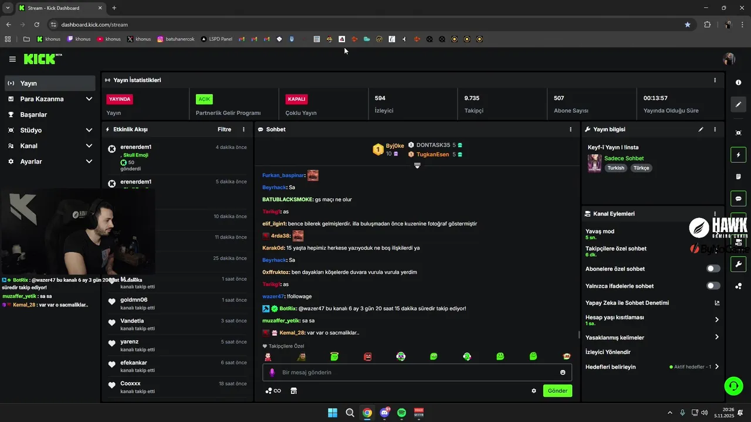This screenshot has width=751, height=422.
Task: Click username Furkan_baspinar in chat
Action: (x=283, y=175)
